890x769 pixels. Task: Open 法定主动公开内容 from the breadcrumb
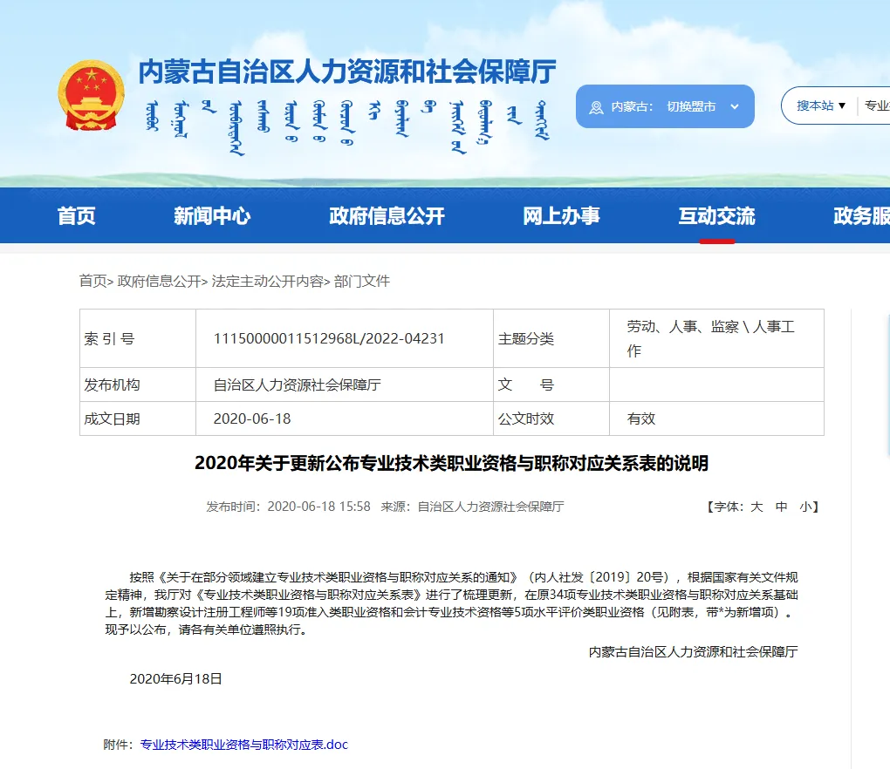268,282
